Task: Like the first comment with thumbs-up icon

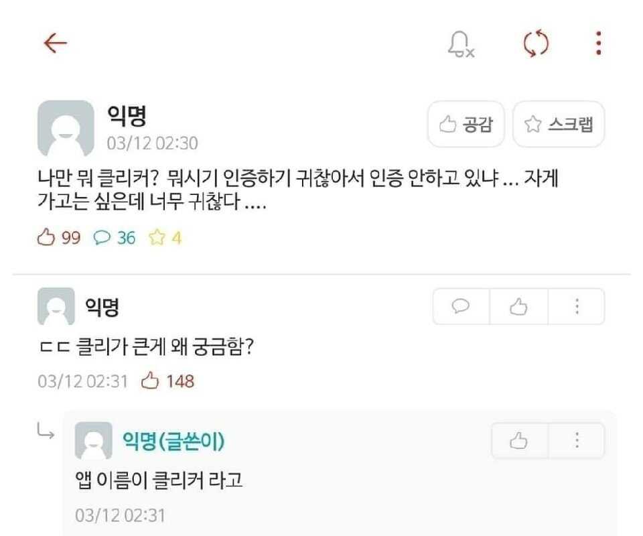Action: pos(518,307)
